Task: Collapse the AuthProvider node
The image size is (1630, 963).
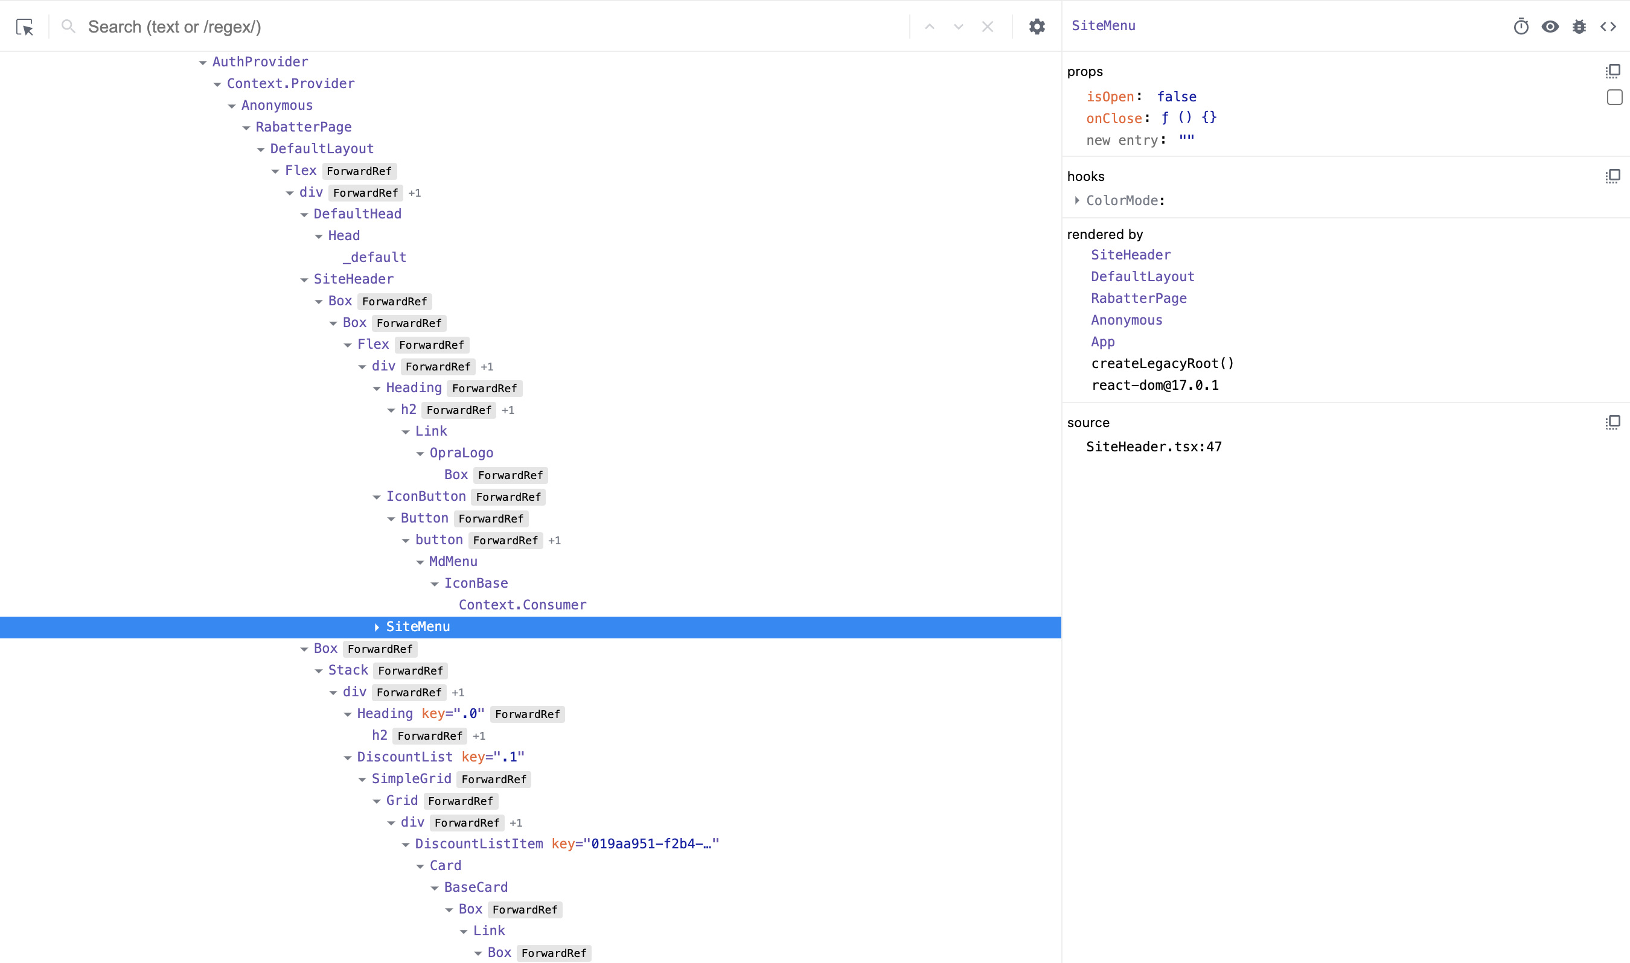Action: pyautogui.click(x=202, y=62)
